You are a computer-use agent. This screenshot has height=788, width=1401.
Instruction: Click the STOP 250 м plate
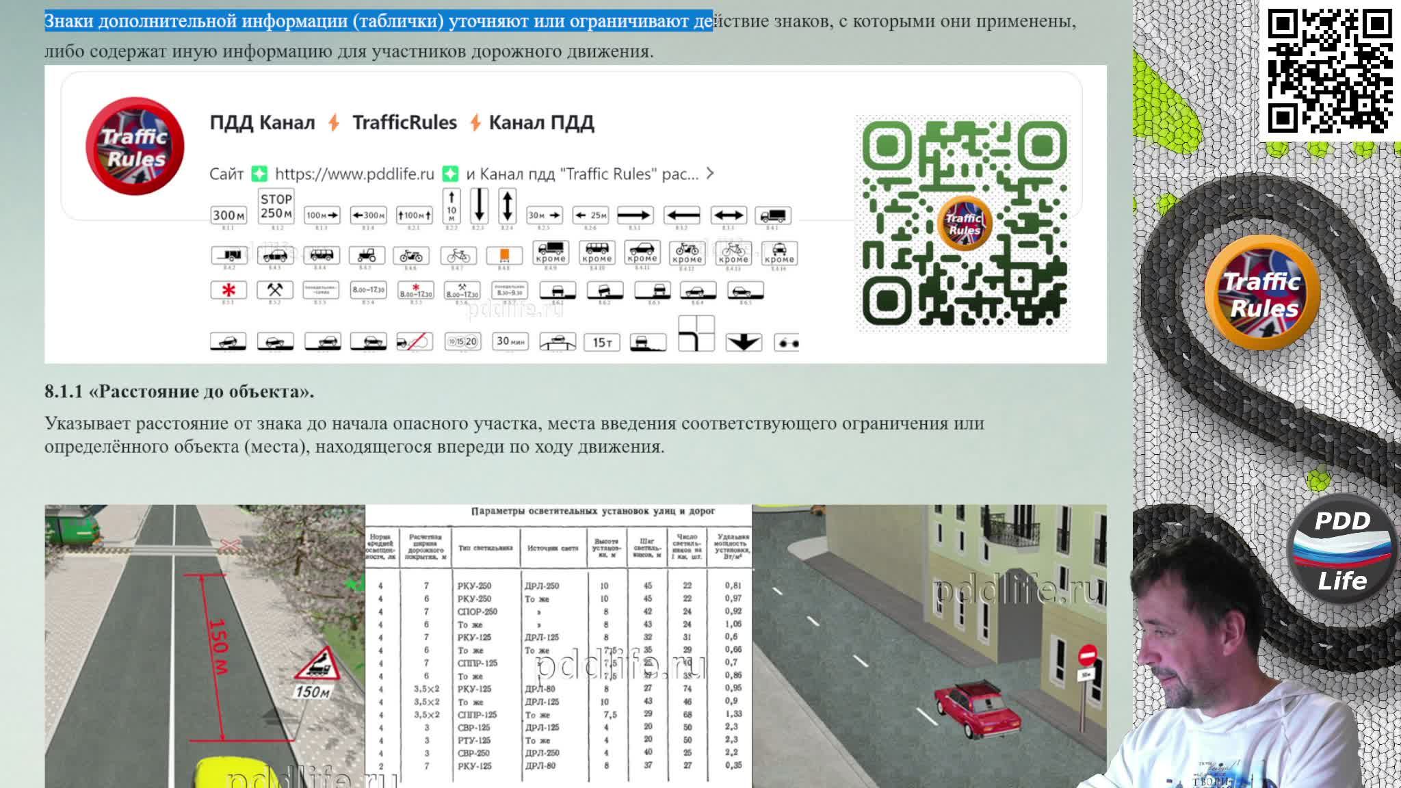276,206
